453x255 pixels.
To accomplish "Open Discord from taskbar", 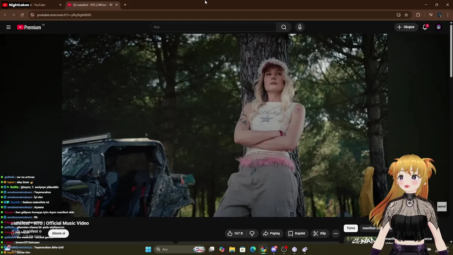I will click(x=274, y=249).
